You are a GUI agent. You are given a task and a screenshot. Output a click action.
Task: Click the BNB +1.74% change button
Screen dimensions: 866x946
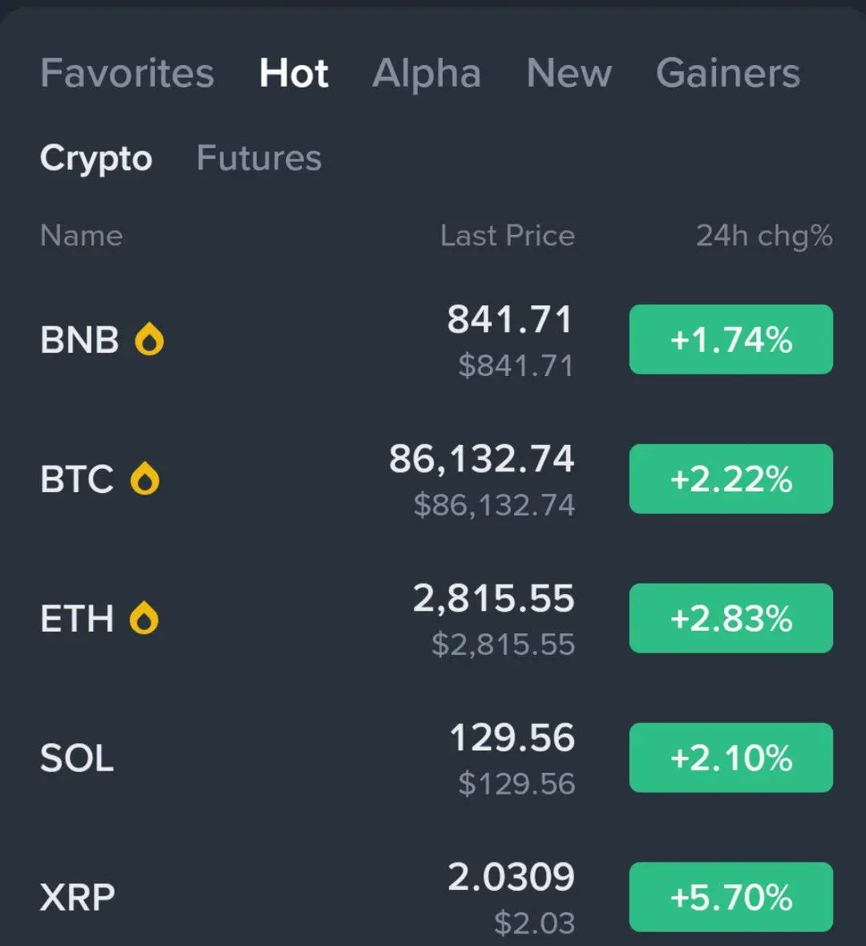click(x=730, y=339)
